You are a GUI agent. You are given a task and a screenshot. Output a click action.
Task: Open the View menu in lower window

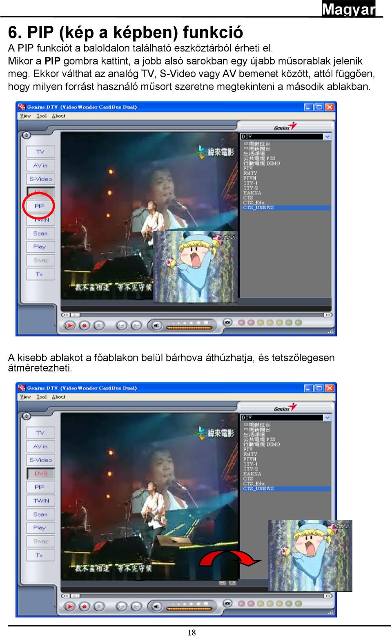(x=25, y=396)
